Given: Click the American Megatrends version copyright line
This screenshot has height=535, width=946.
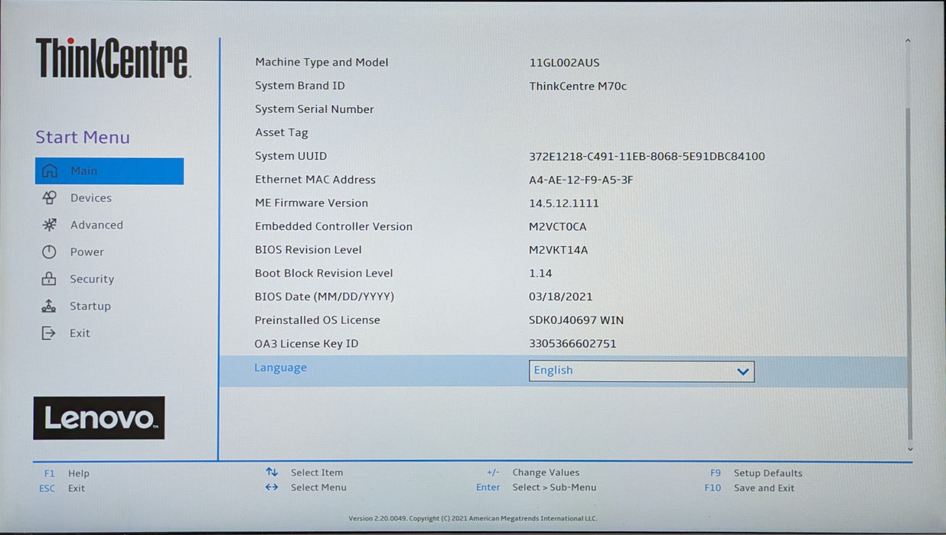Looking at the screenshot, I should pos(473,518).
